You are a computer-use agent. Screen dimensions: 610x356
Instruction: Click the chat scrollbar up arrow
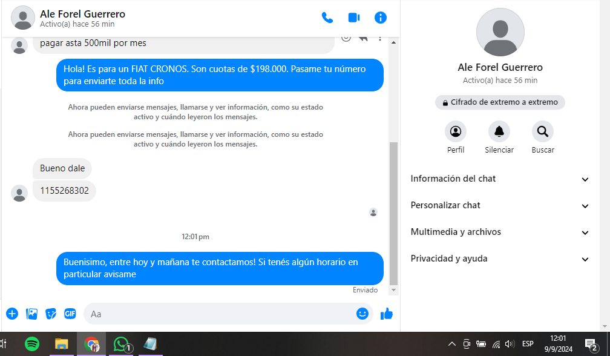click(x=394, y=42)
